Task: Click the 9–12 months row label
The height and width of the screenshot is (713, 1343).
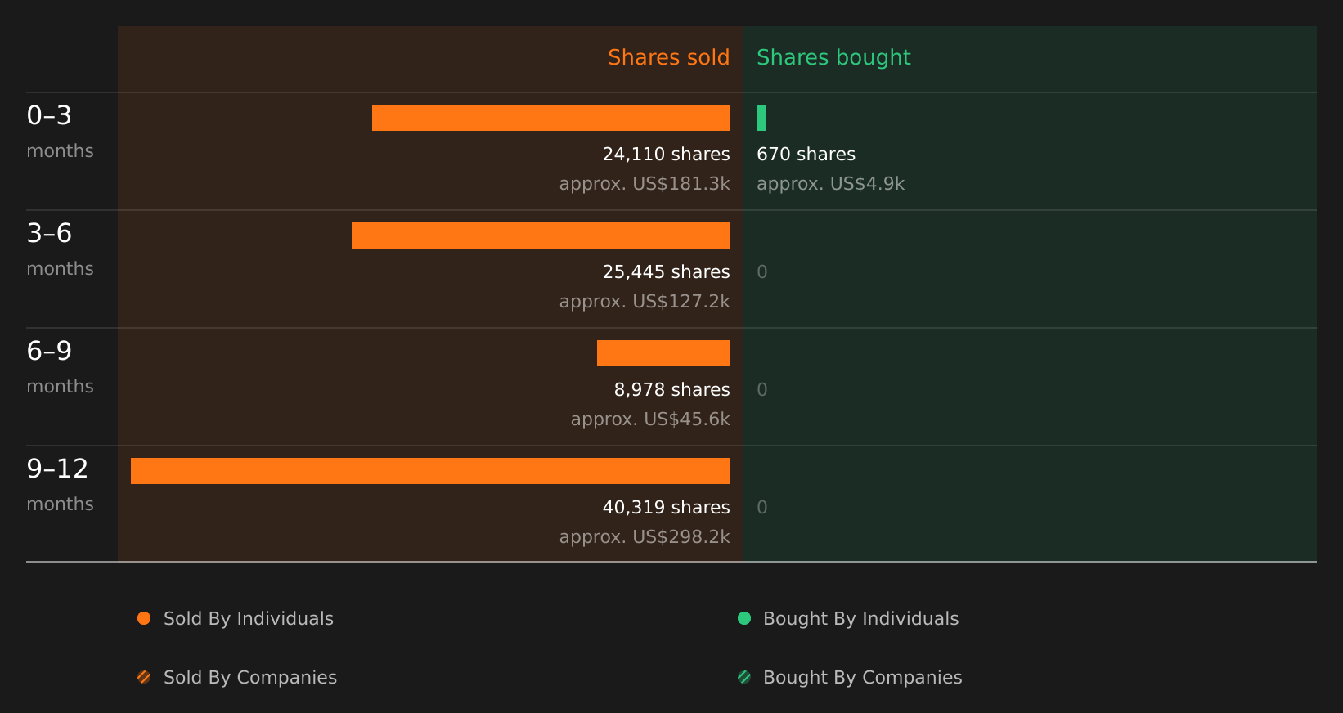Action: (x=60, y=484)
